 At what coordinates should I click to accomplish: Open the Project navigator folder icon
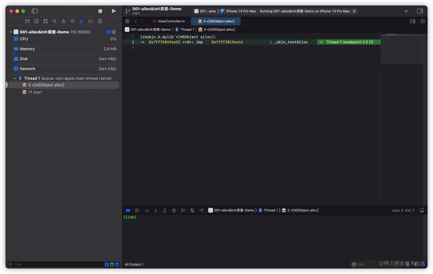click(27, 21)
